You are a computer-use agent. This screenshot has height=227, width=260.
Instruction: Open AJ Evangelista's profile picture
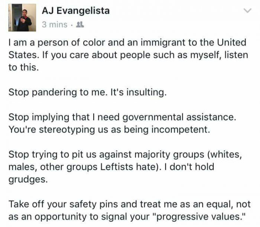click(22, 18)
